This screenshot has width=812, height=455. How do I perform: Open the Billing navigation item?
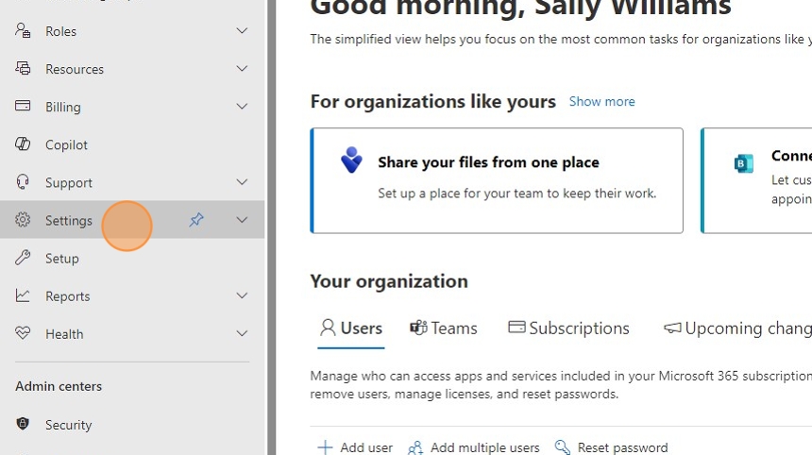coord(132,106)
